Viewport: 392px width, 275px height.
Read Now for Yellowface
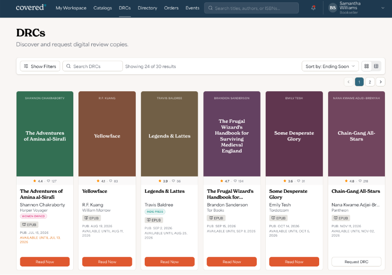click(107, 262)
